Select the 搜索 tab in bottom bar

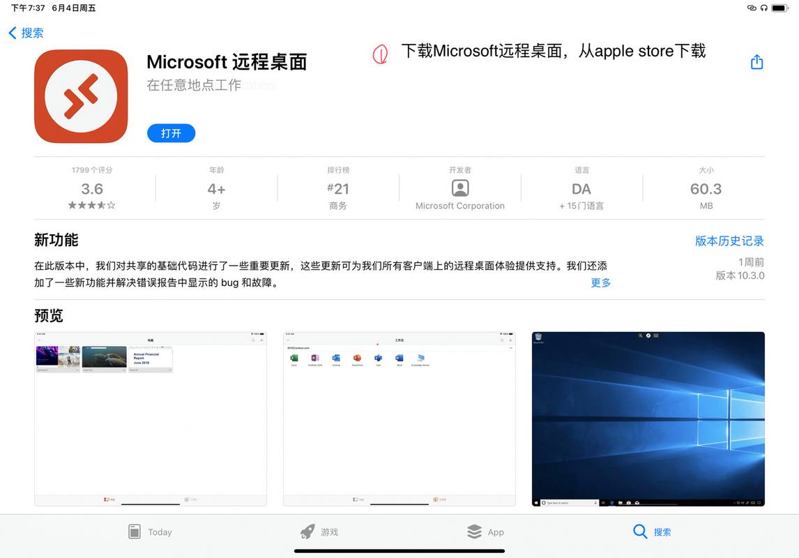[x=652, y=532]
